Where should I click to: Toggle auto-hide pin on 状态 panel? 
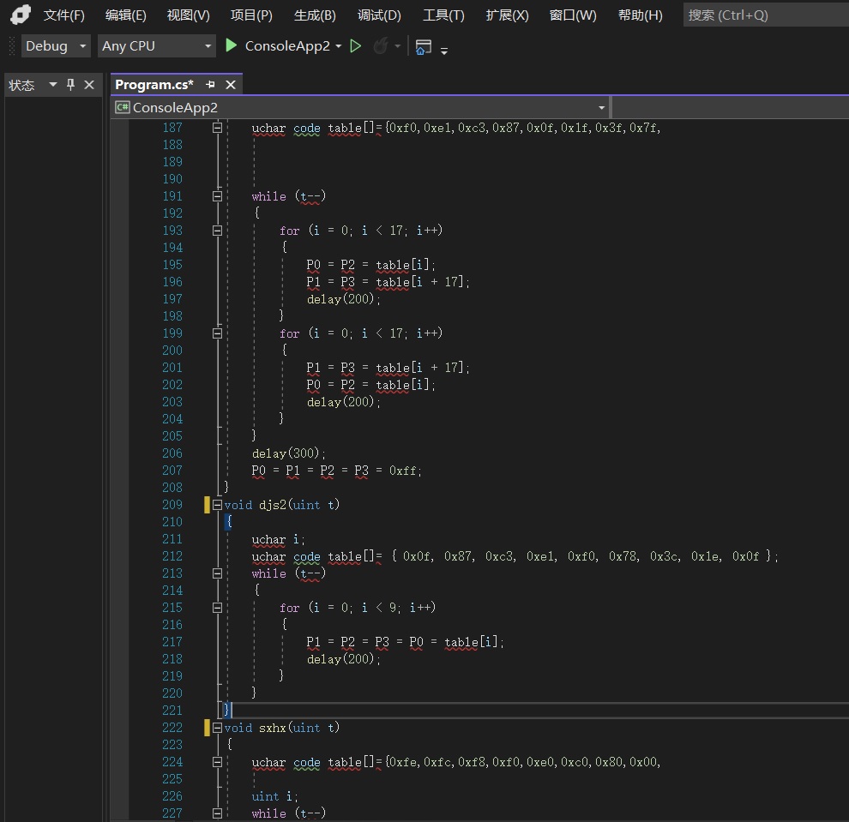point(70,84)
